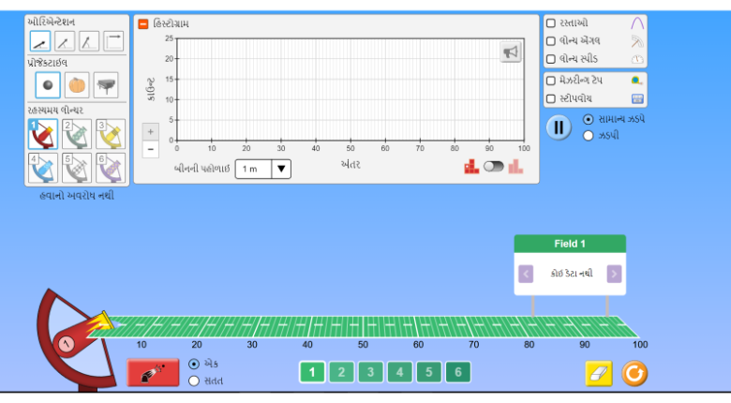This screenshot has height=403, width=731.
Task: Select the pumpkin projectile
Action: [x=77, y=84]
